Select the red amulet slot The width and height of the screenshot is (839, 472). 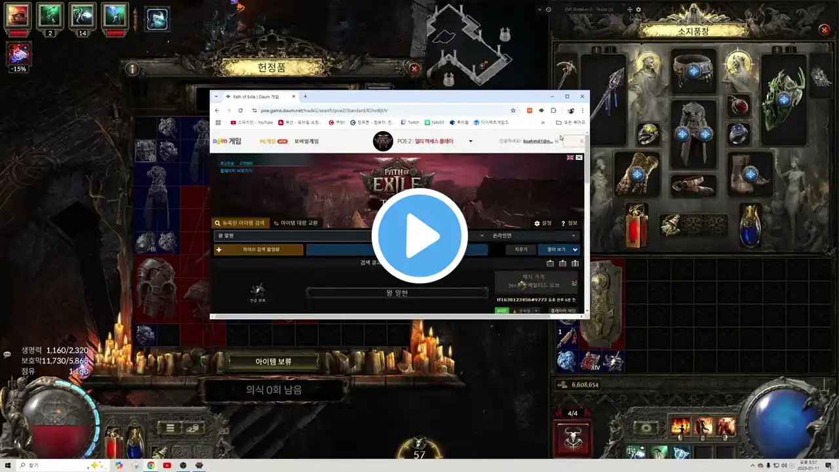pyautogui.click(x=739, y=106)
